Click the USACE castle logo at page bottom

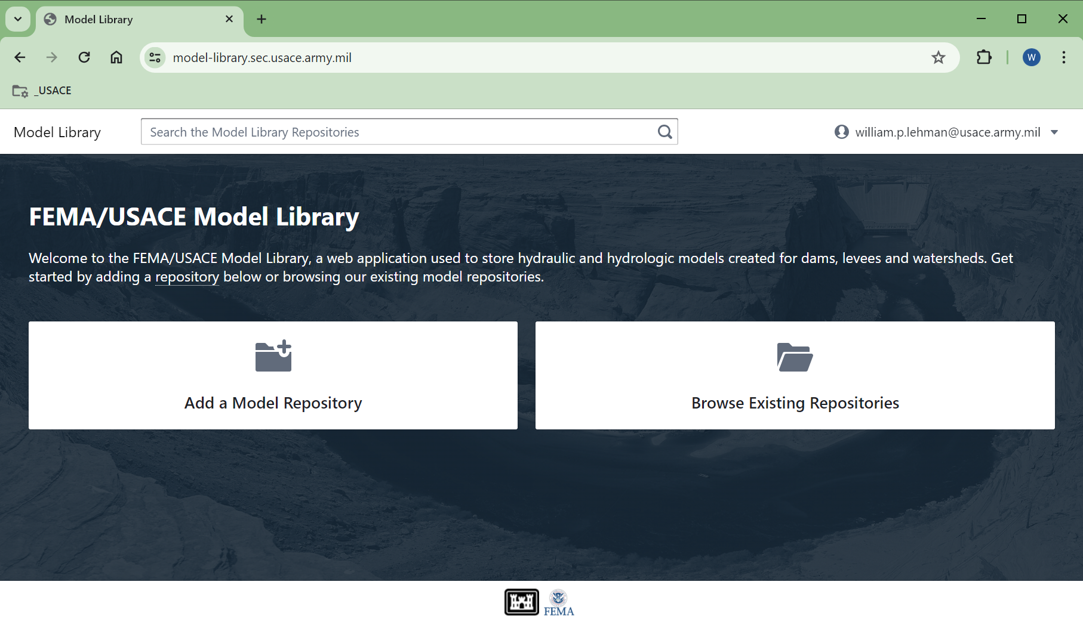(x=522, y=602)
